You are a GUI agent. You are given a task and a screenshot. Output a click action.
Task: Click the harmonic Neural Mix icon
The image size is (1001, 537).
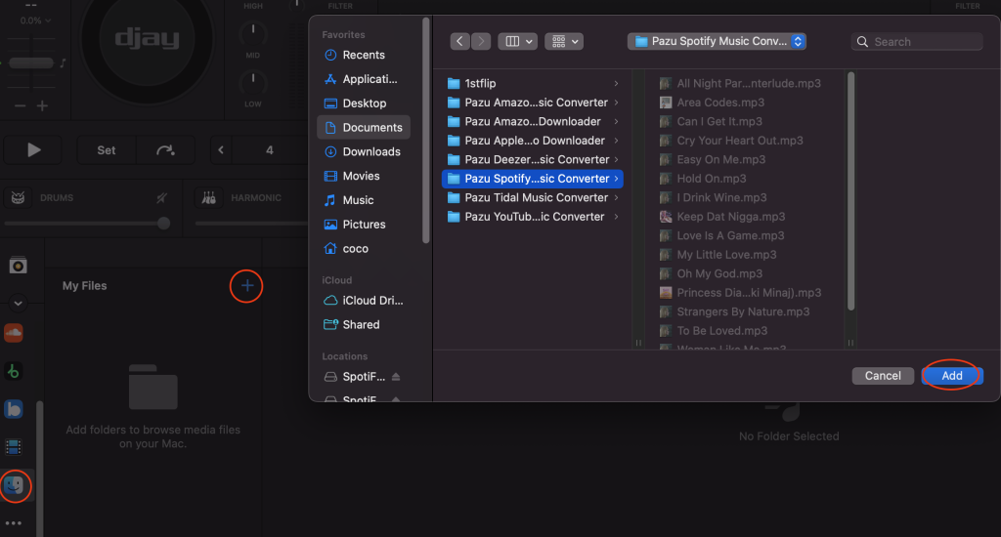coord(209,198)
